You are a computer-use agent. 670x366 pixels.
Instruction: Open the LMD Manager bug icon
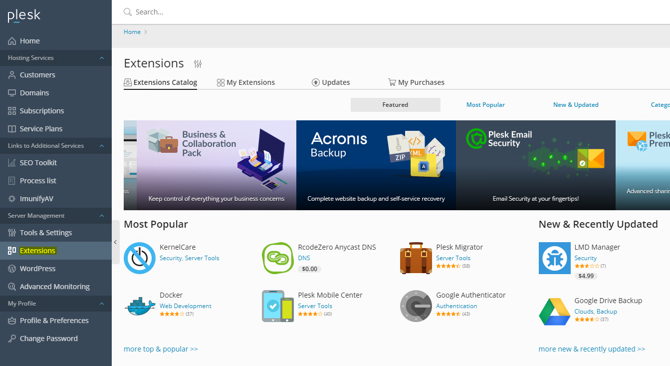click(554, 258)
